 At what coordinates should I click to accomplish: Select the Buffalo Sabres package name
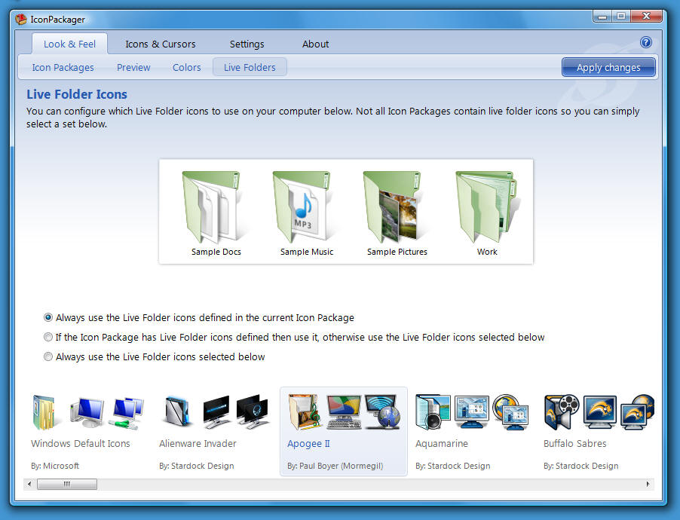pos(574,443)
